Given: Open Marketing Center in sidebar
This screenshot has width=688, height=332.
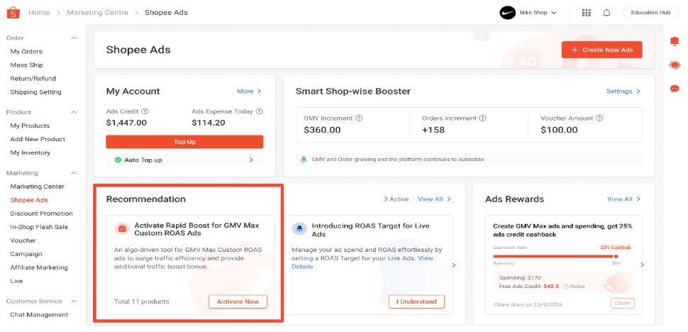Looking at the screenshot, I should click(38, 187).
